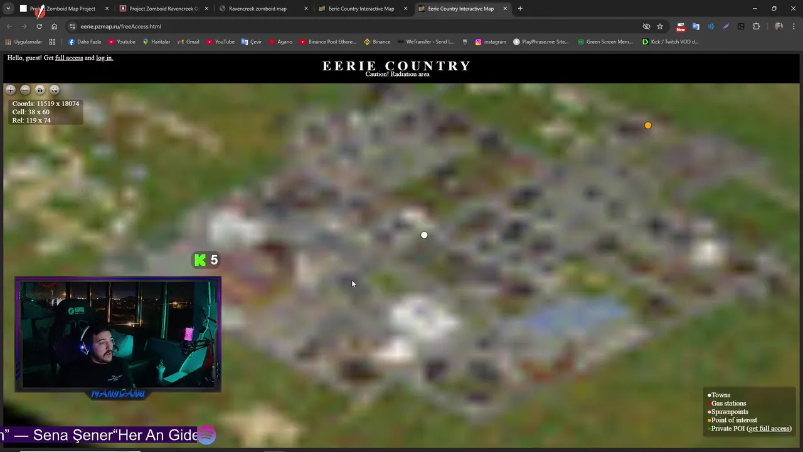803x452 pixels.
Task: Open Youtube bookmark beside Daha Fazla
Action: [x=122, y=42]
